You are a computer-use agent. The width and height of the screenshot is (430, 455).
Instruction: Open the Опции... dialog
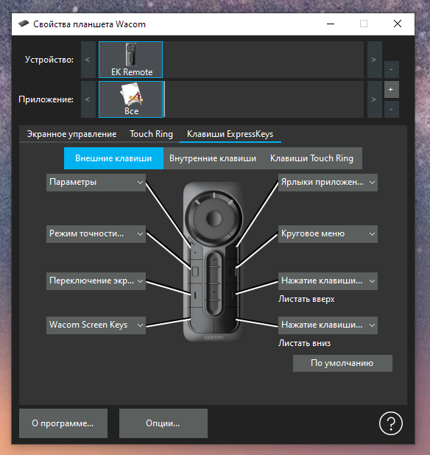click(163, 423)
